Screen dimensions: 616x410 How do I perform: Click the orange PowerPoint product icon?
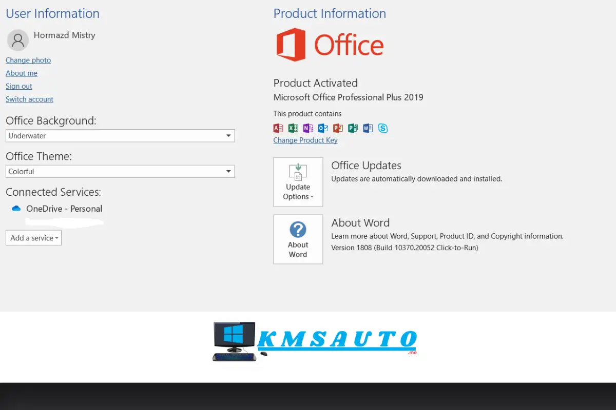point(338,128)
